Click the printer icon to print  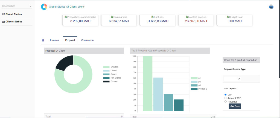[x=271, y=7]
